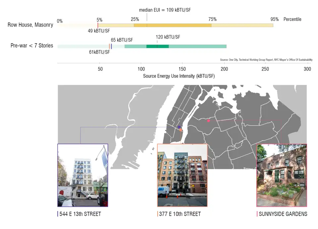This screenshot has width=318, height=229.
Task: Click the pink location dot in Queens
Action: 208,121
